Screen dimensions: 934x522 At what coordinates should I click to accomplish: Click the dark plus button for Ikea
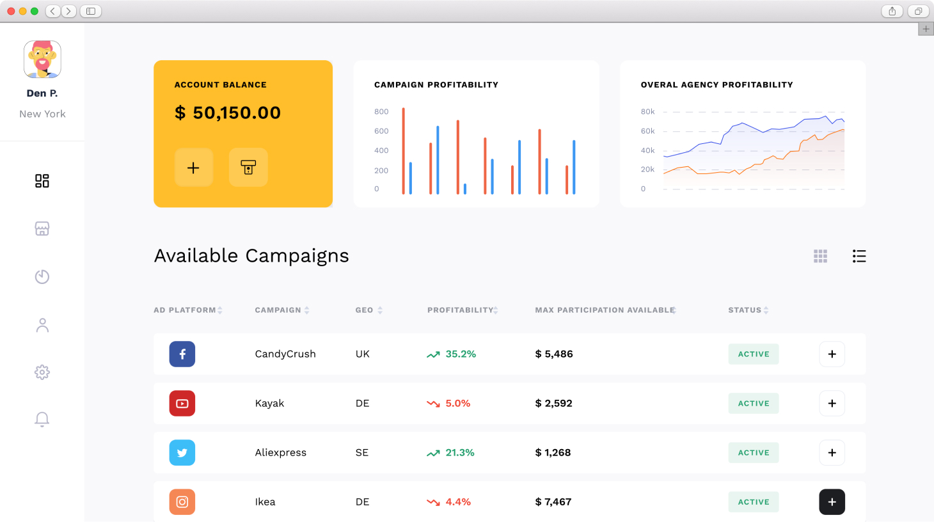tap(832, 502)
